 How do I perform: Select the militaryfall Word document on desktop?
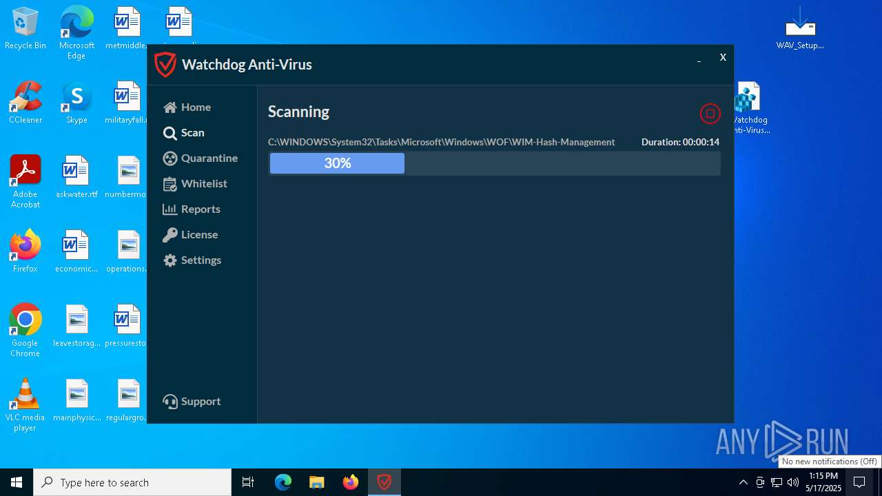pyautogui.click(x=127, y=103)
